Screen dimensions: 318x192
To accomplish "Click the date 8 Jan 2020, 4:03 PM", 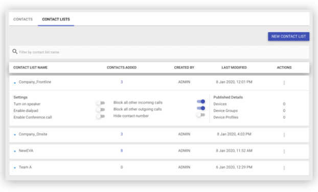I will (234, 134).
